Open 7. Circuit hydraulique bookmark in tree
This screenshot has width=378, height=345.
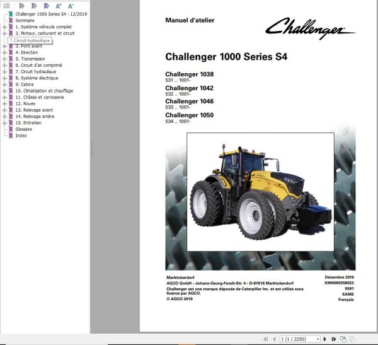[x=36, y=72]
